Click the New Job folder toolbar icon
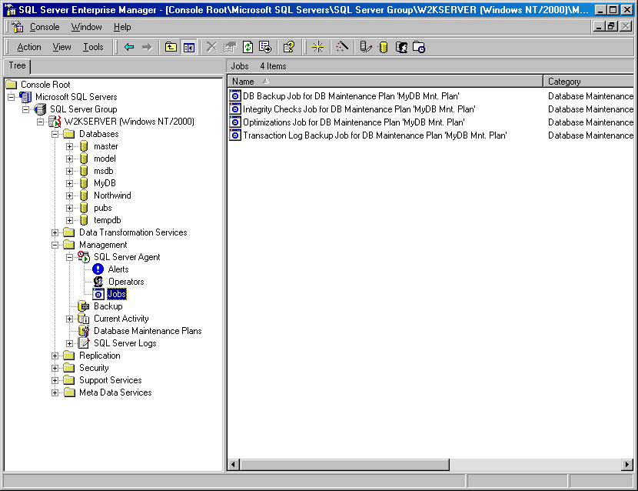The image size is (638, 491). point(419,47)
